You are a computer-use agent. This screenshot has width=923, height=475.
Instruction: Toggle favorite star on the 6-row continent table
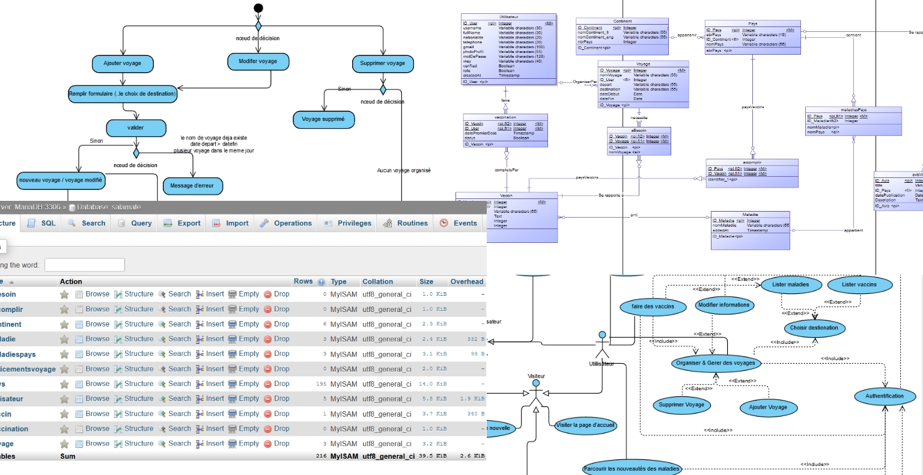tap(64, 325)
